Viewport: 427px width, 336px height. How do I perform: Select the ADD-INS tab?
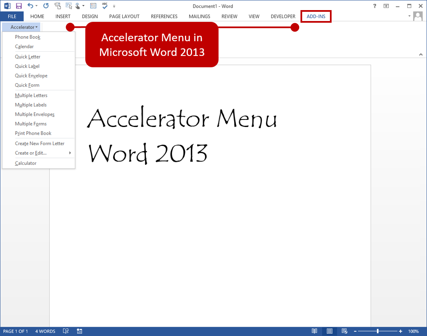coord(316,16)
